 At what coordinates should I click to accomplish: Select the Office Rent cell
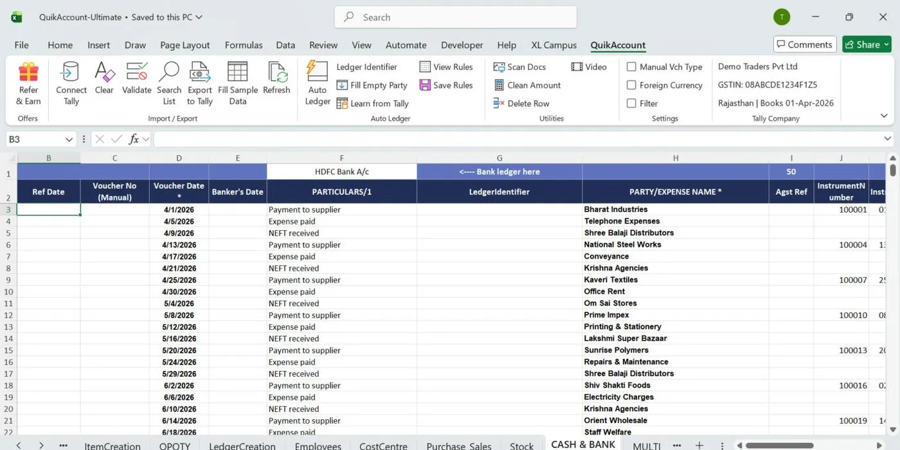(x=676, y=292)
